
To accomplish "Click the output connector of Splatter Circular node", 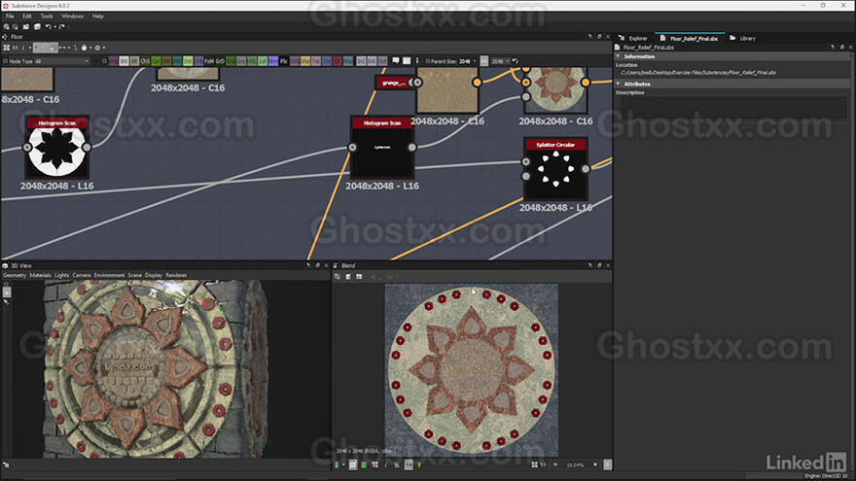I will pos(586,169).
